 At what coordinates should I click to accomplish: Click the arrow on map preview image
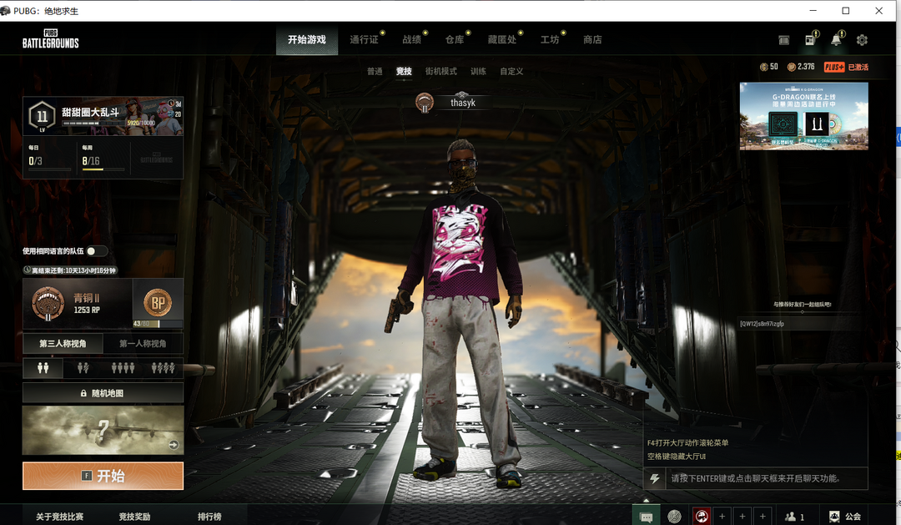pos(174,445)
